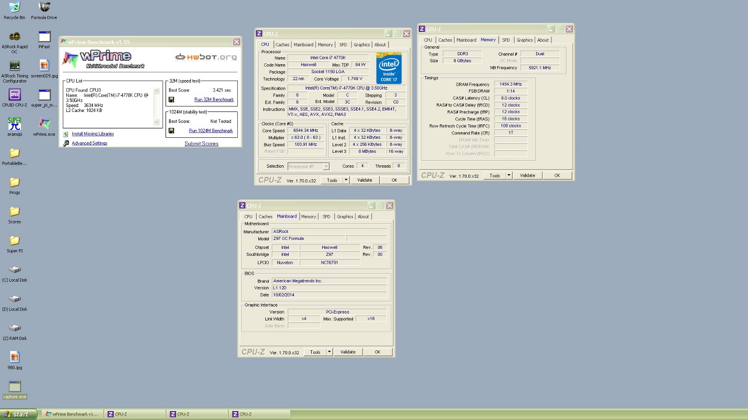Select the third CPU-Z taskbar button
Screen dimensions: 748x420
pyautogui.click(x=260, y=414)
